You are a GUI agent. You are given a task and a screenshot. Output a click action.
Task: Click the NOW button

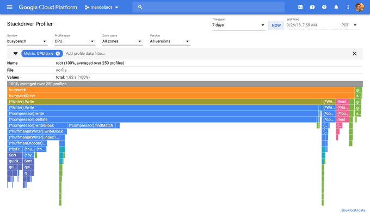pyautogui.click(x=276, y=26)
